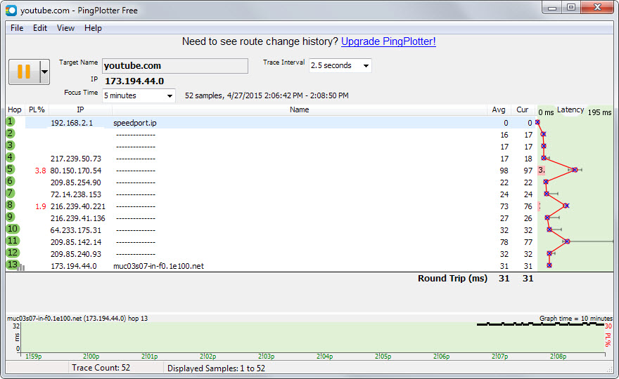Click the Cur column header
619x379 pixels.
point(522,110)
